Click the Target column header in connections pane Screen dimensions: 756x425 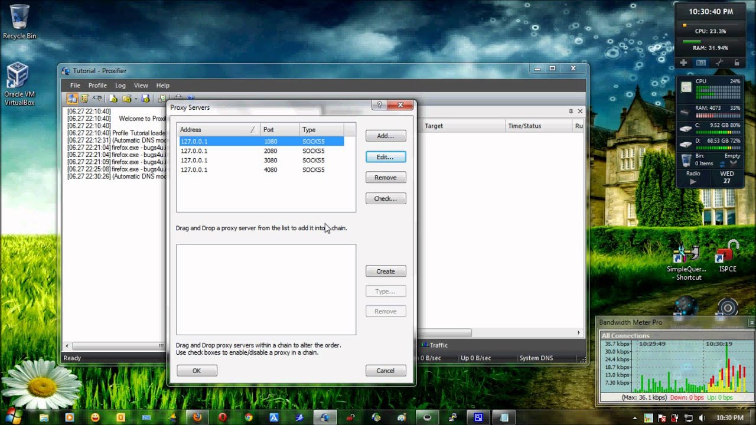463,126
